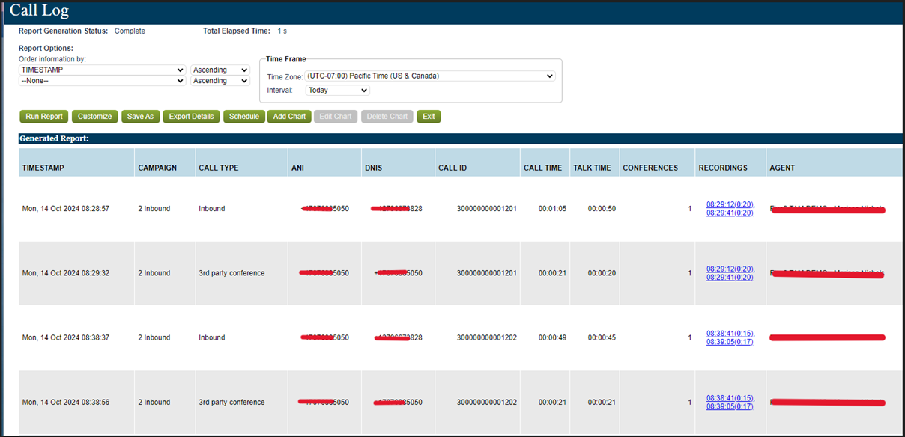Image resolution: width=905 pixels, height=437 pixels.
Task: Select timestamp Mon, 14 Oct 2024 08:38:56
Action: pos(66,402)
